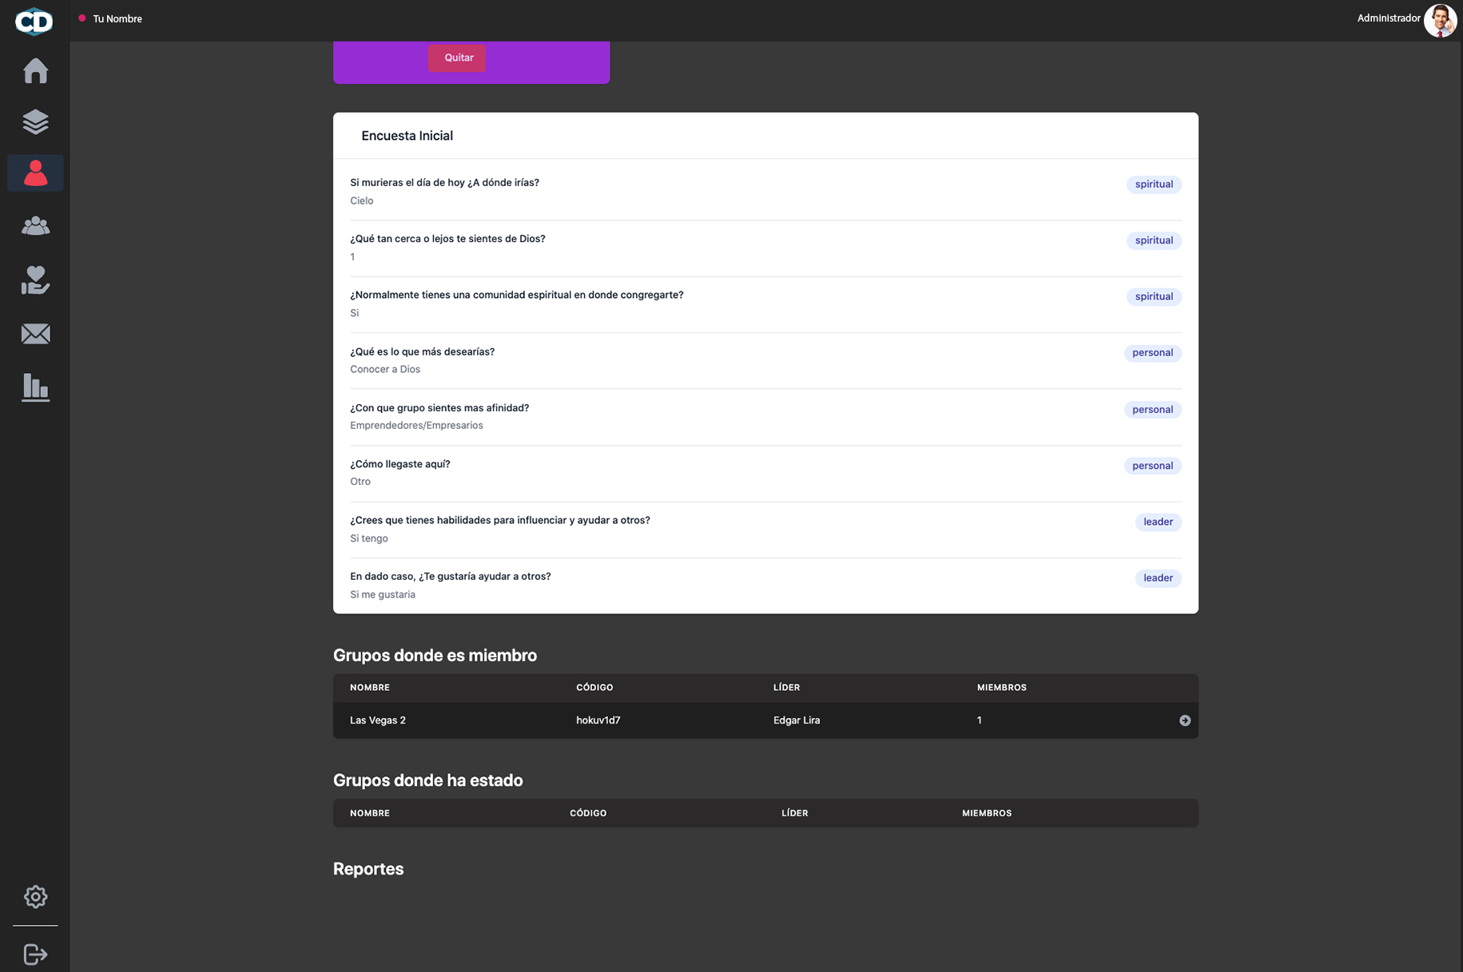Click the leader tag on habilidades question

[x=1157, y=522]
